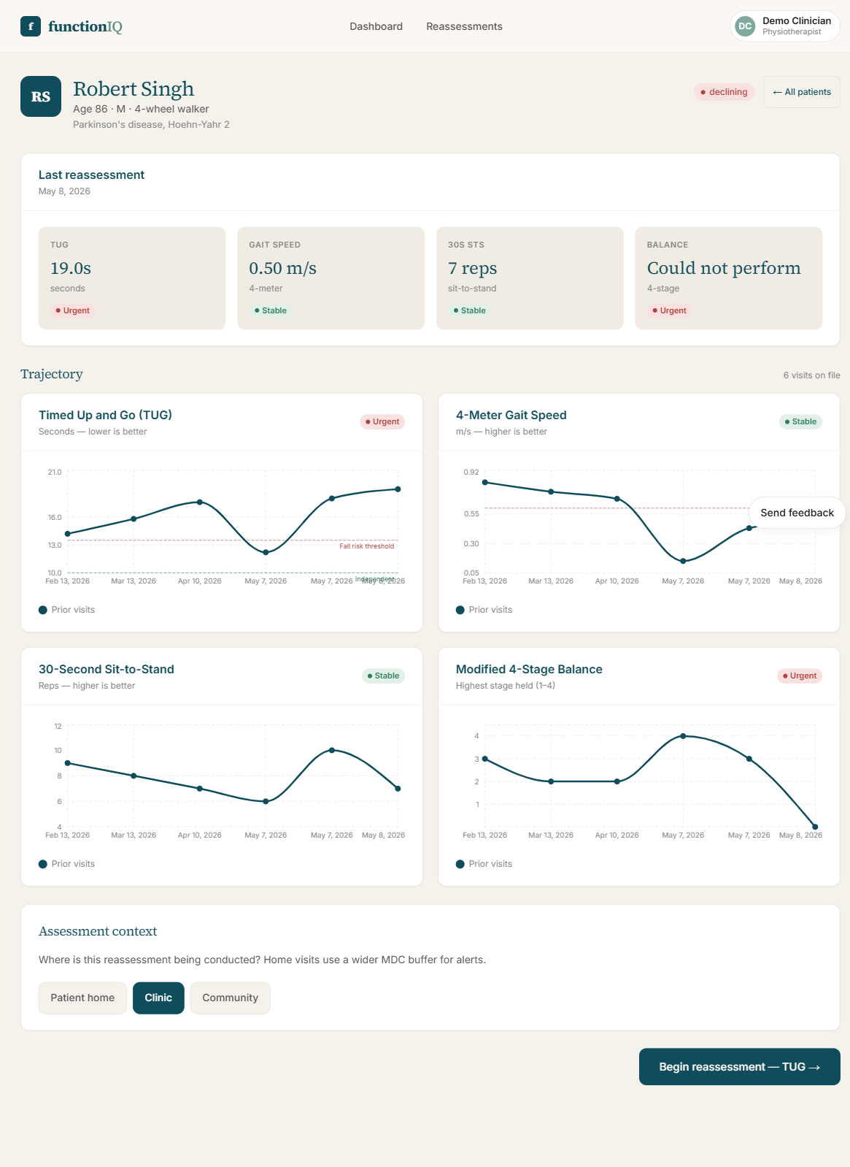850x1167 pixels.
Task: Click the declining status badge
Action: 724,92
